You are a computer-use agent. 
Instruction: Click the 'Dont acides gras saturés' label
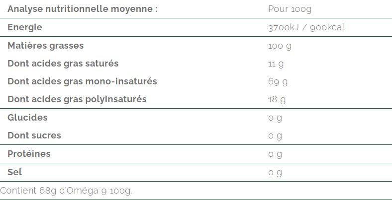pyautogui.click(x=63, y=64)
